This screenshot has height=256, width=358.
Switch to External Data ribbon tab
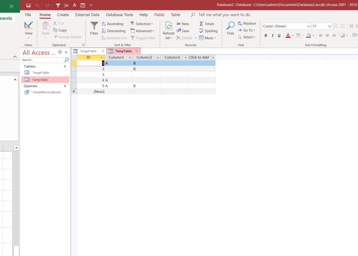87,15
